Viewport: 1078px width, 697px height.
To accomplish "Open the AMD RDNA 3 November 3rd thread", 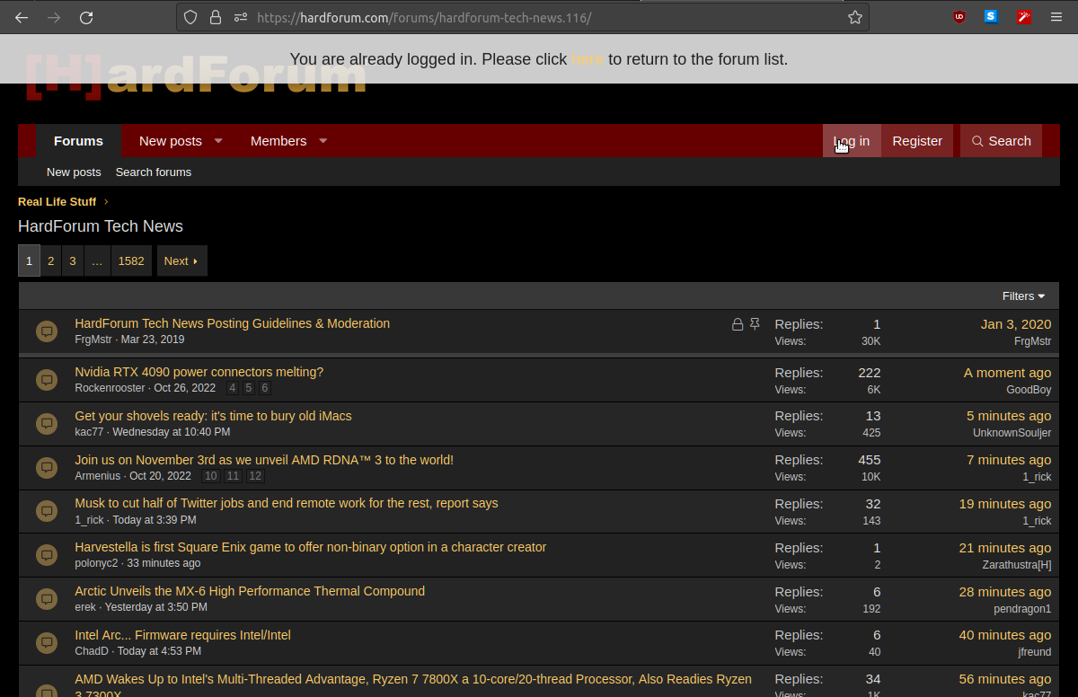I will [264, 460].
